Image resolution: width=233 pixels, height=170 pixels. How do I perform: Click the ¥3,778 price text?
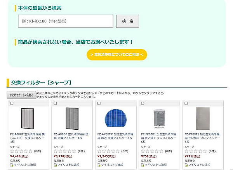(x=63, y=156)
